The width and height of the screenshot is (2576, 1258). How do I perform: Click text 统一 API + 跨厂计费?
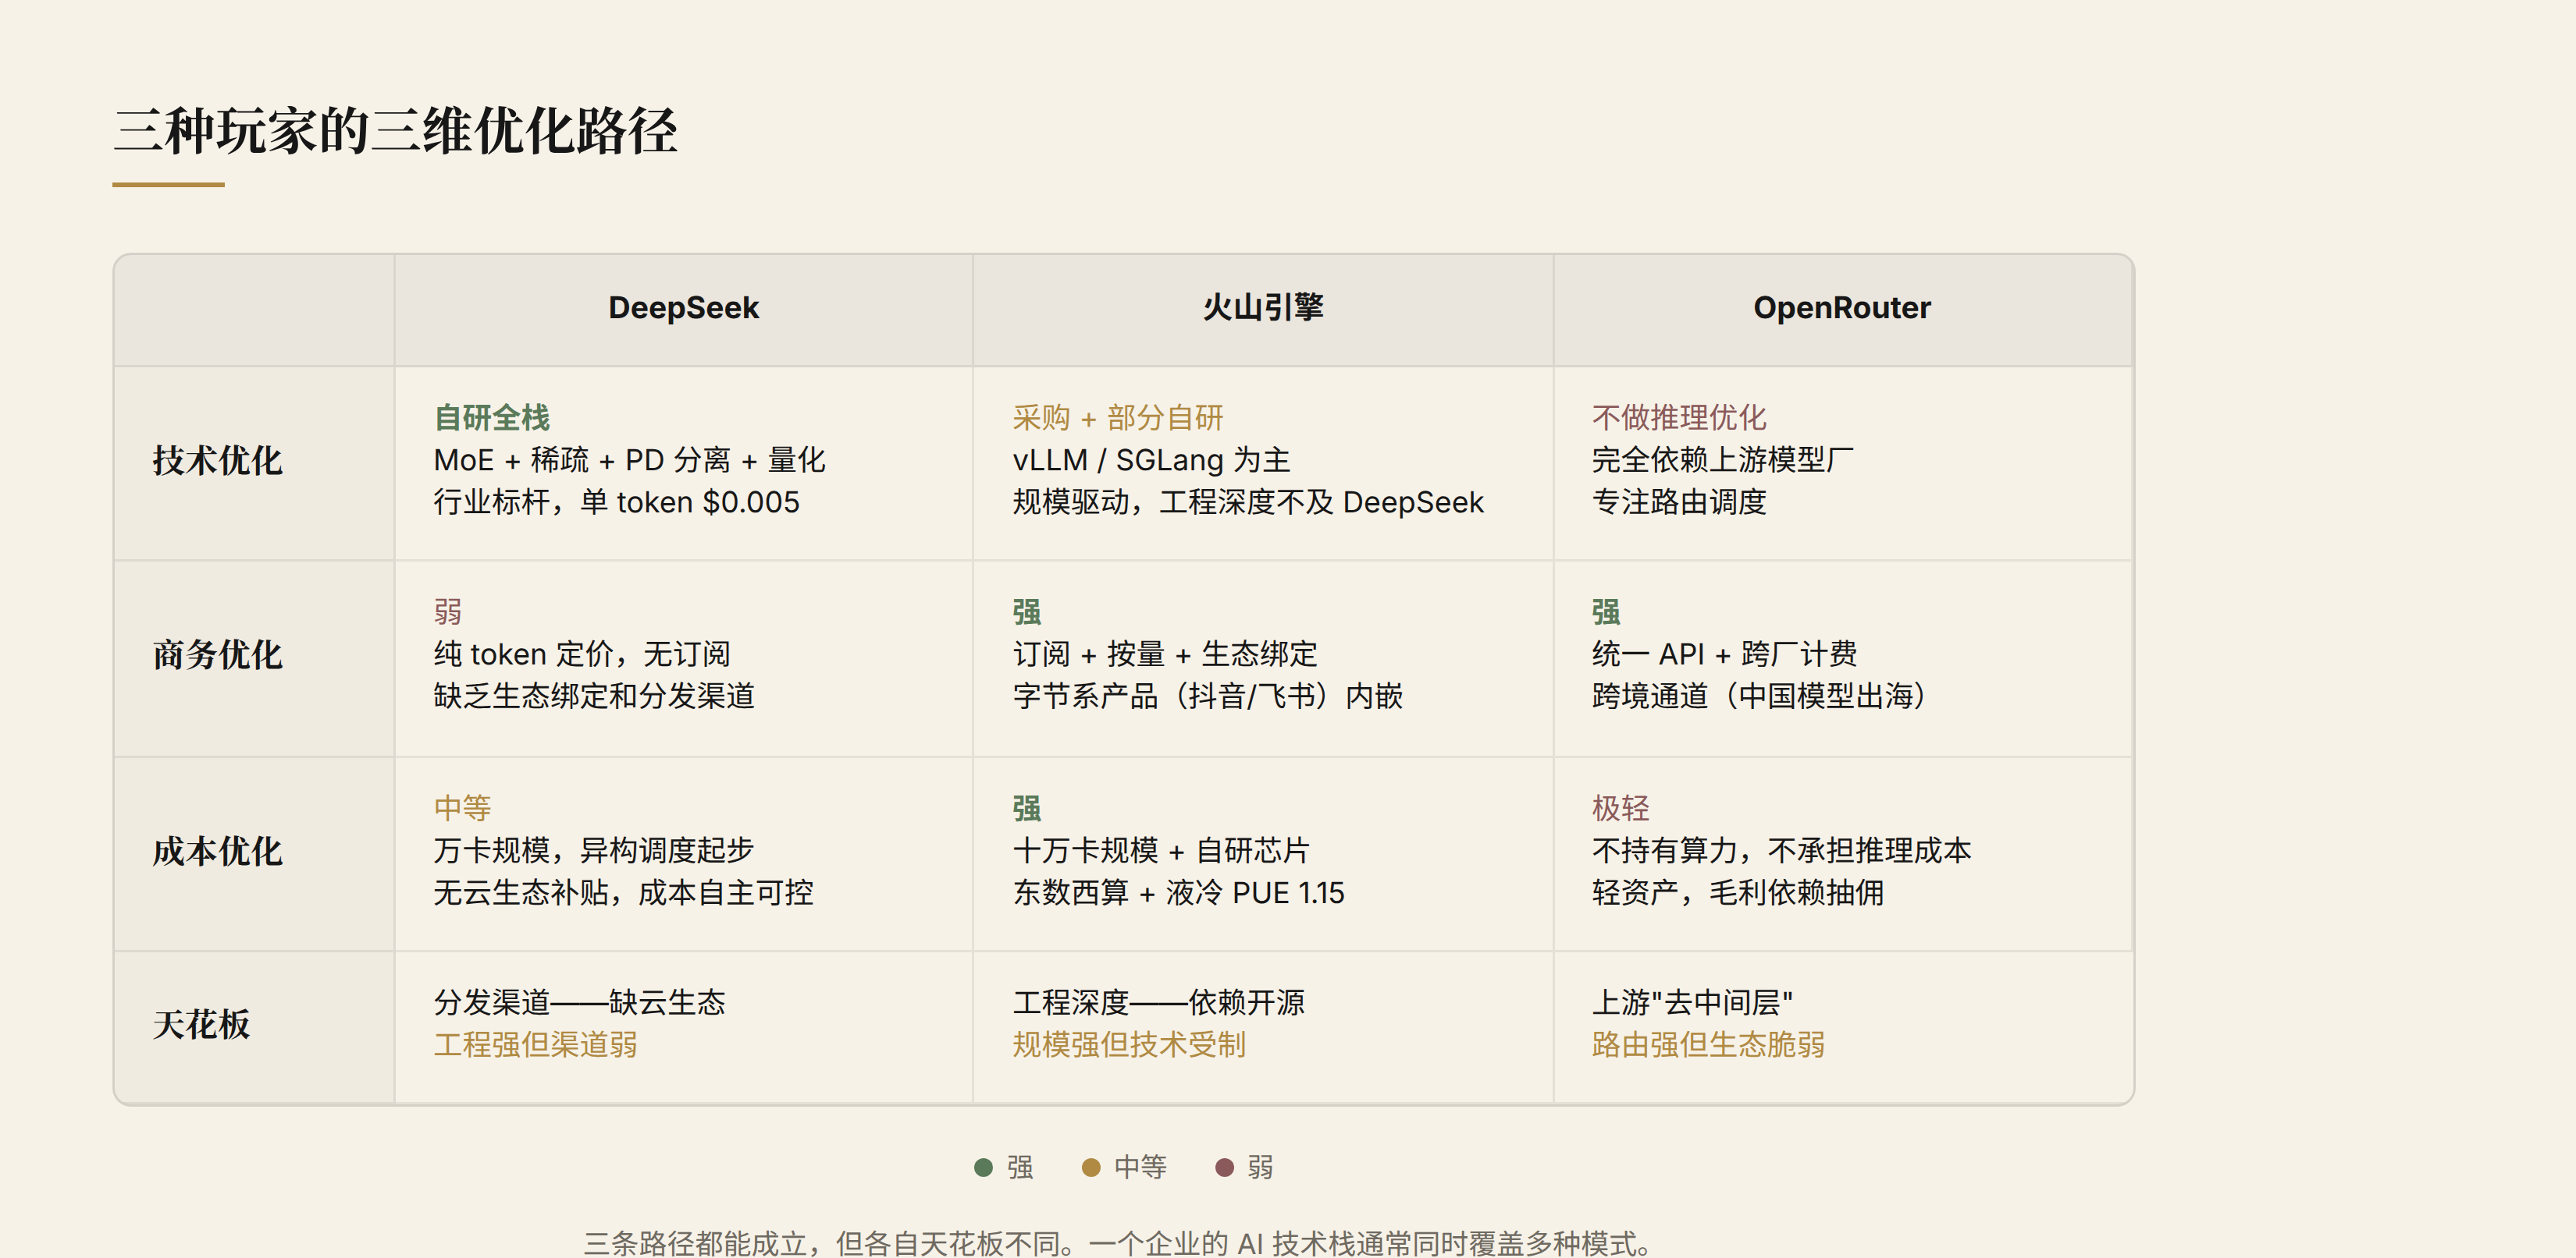coord(1724,654)
